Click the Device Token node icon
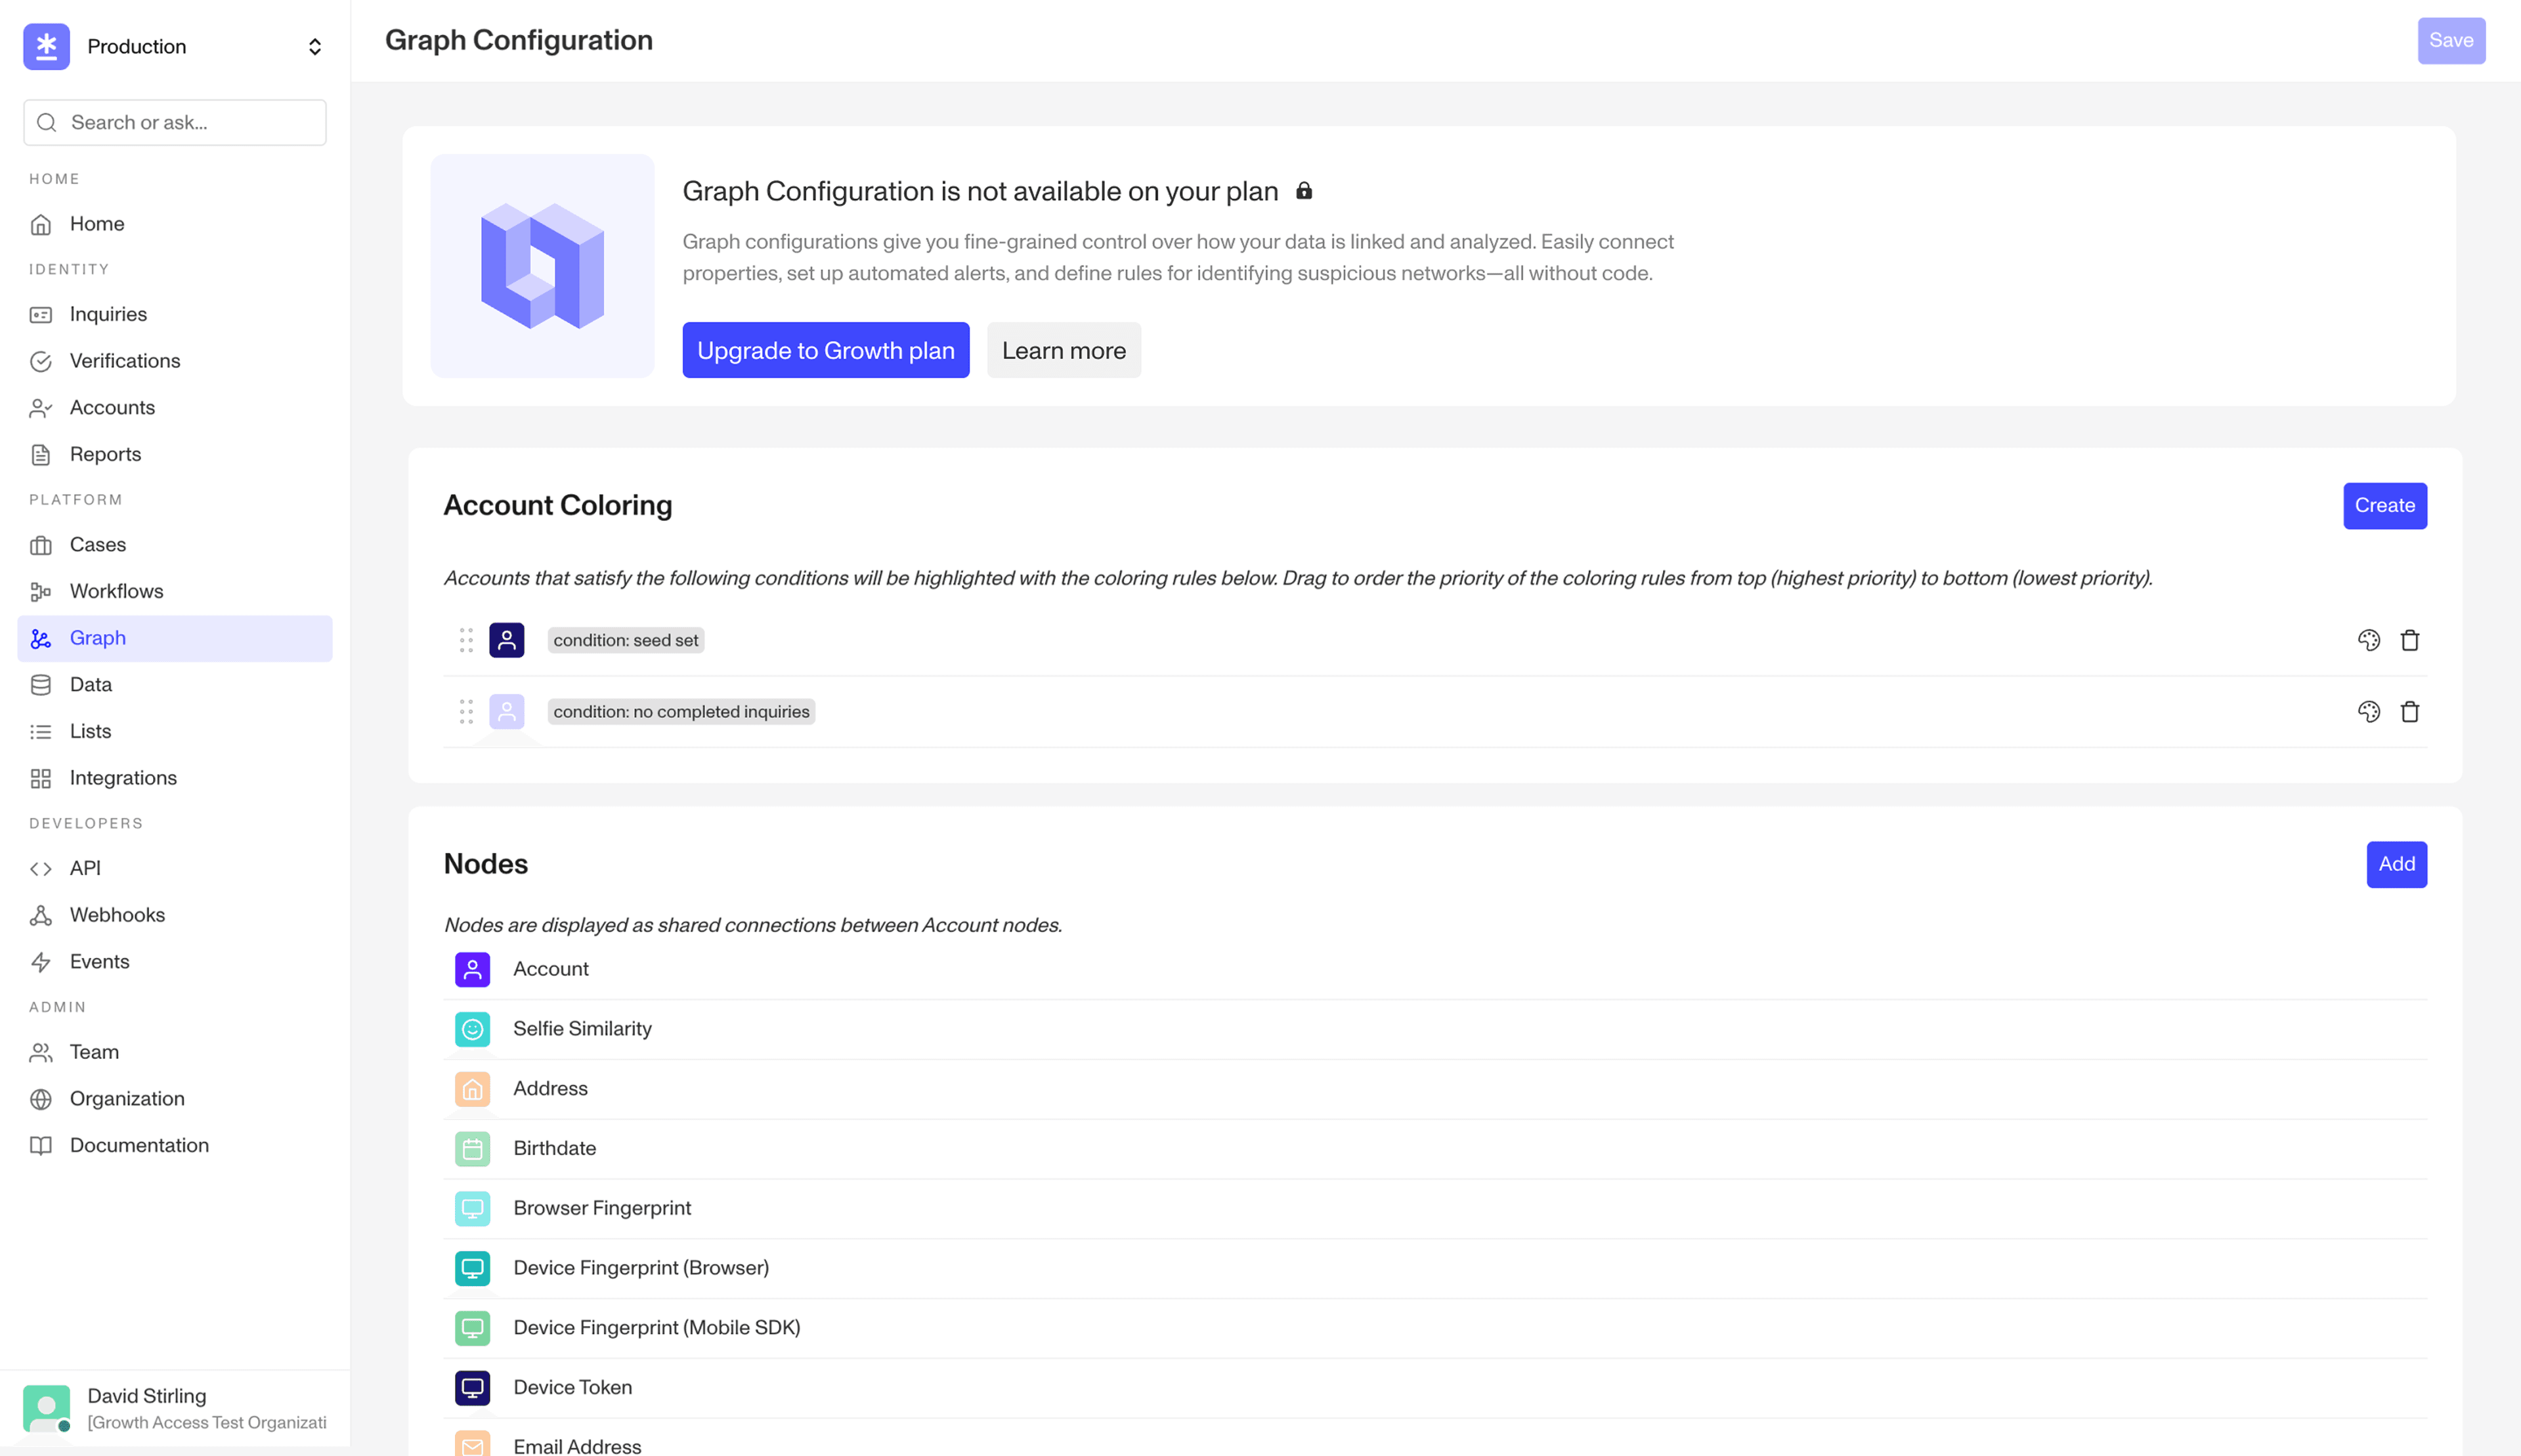 point(472,1387)
